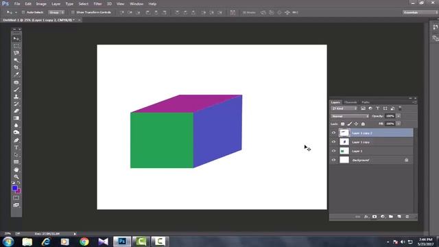
Task: Select the Brush tool
Action: coord(16,90)
